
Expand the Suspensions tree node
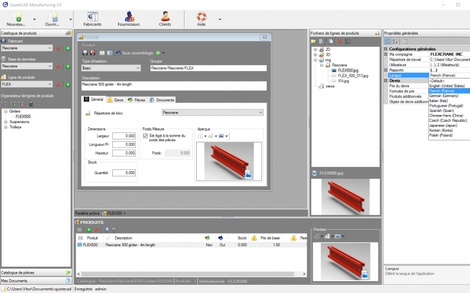pos(5,121)
